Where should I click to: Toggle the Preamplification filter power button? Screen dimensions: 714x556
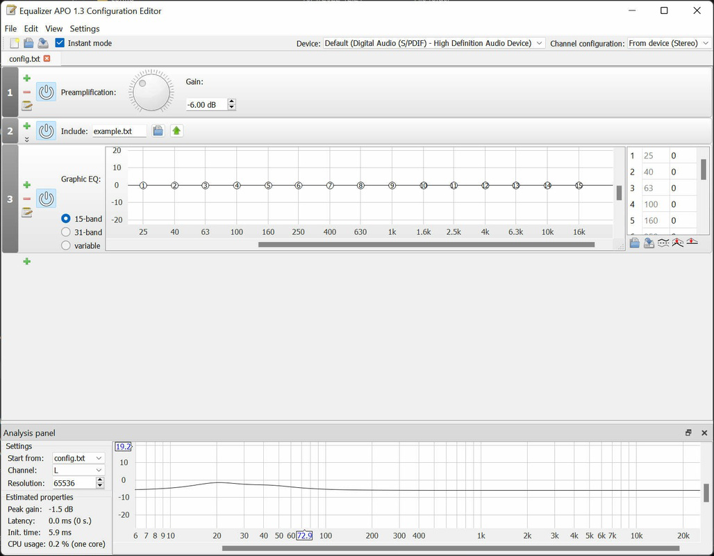pos(47,92)
